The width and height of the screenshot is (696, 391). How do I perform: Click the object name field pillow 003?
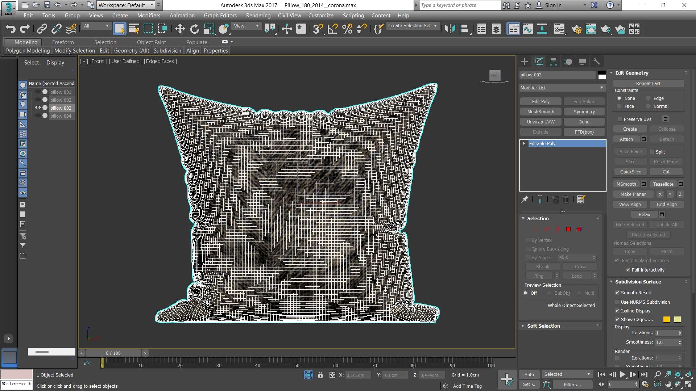558,75
